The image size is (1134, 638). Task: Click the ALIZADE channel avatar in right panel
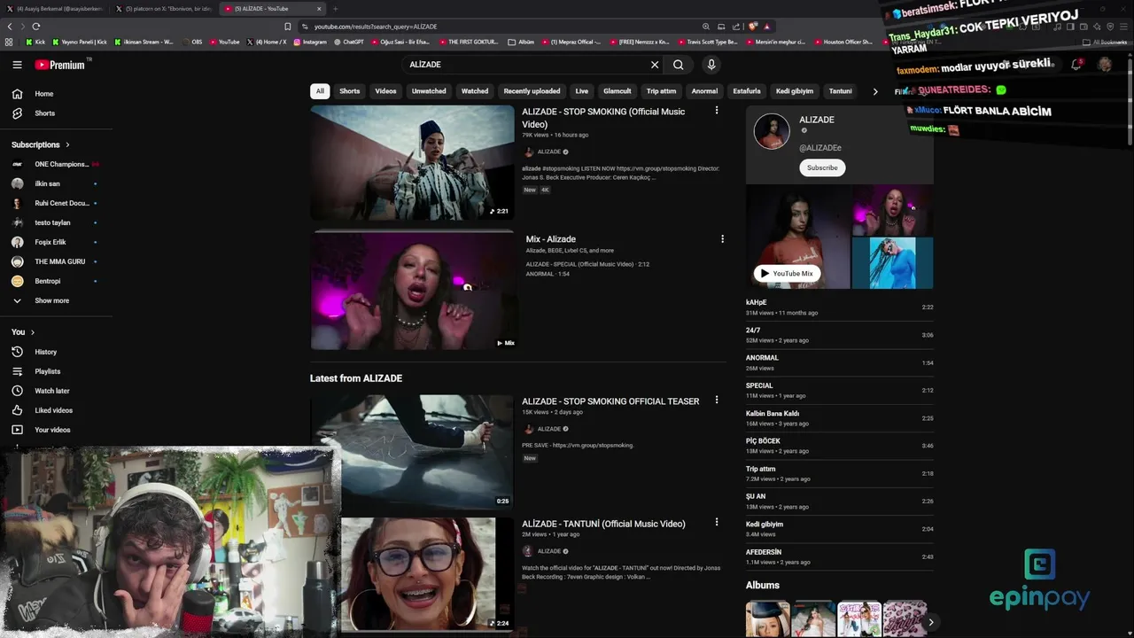tap(772, 132)
